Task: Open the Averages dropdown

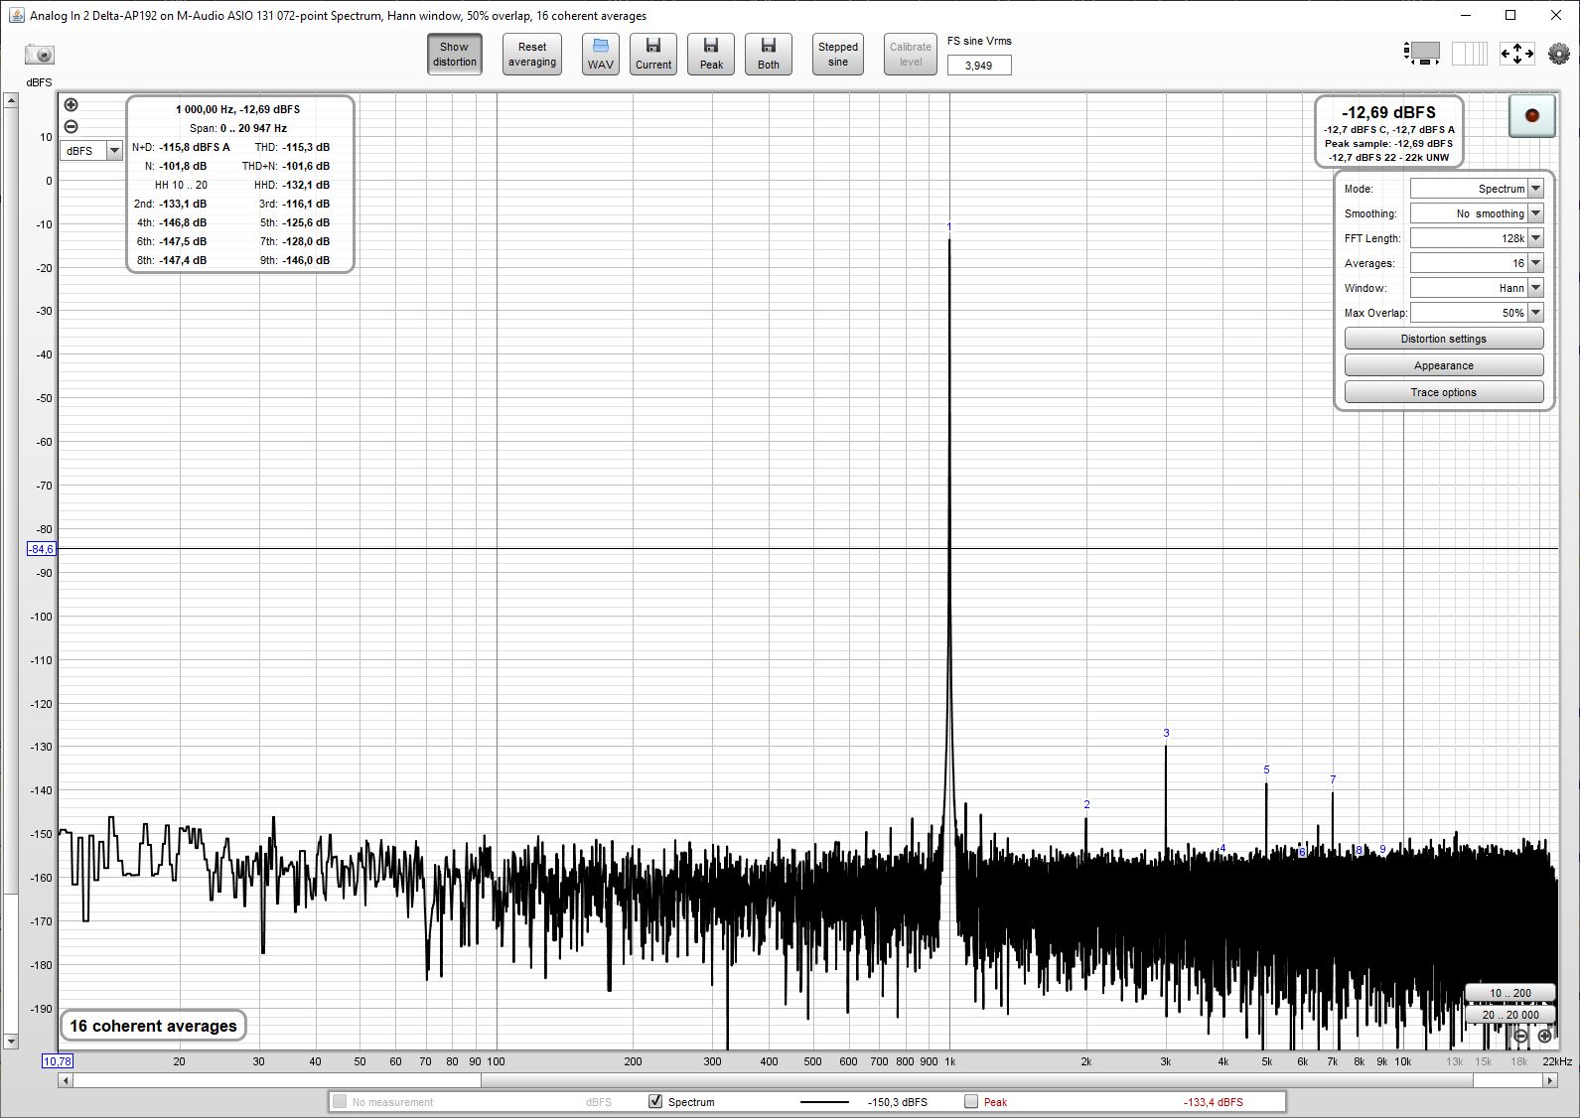Action: [1477, 263]
